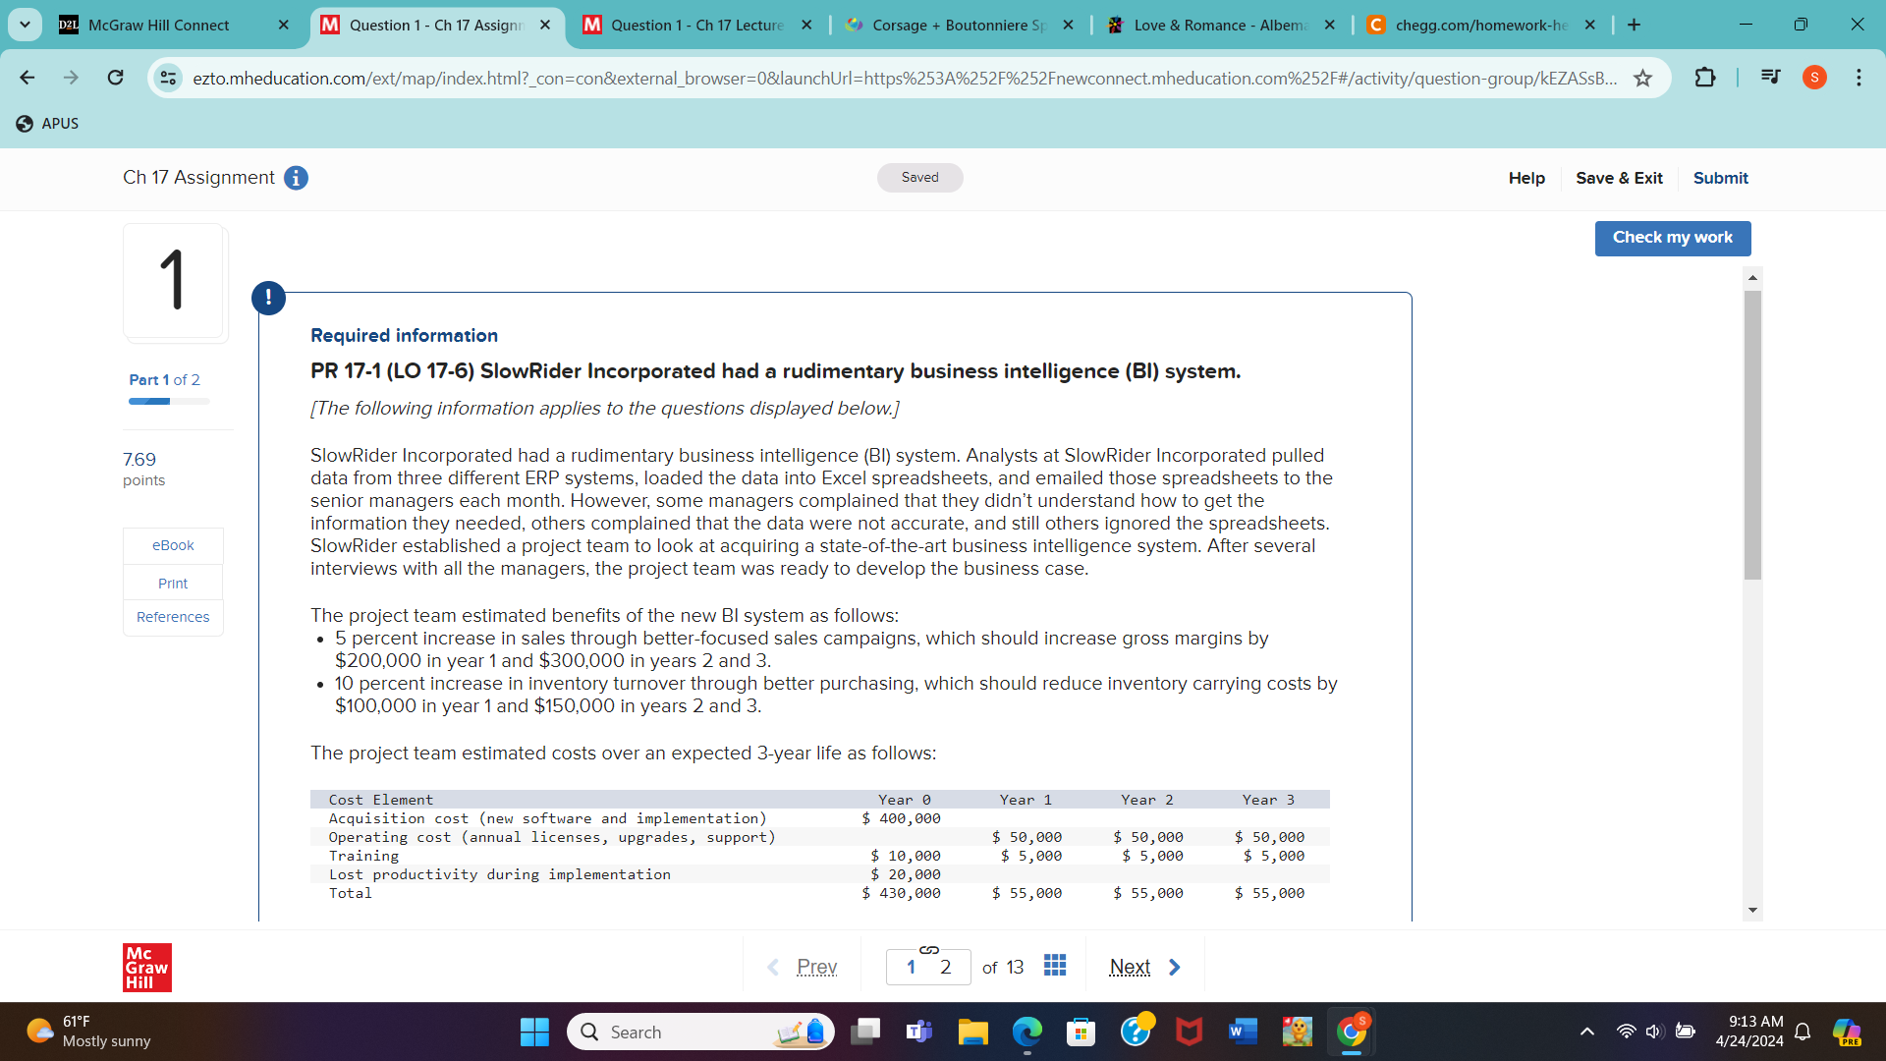Open the question map grid icon
This screenshot has width=1886, height=1061.
point(1054,966)
